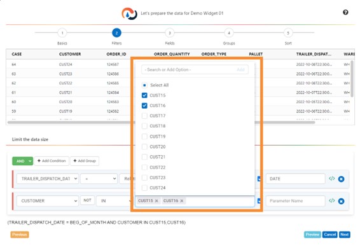The width and height of the screenshot is (360, 248).
Task: Click the Preview button
Action: (x=312, y=235)
